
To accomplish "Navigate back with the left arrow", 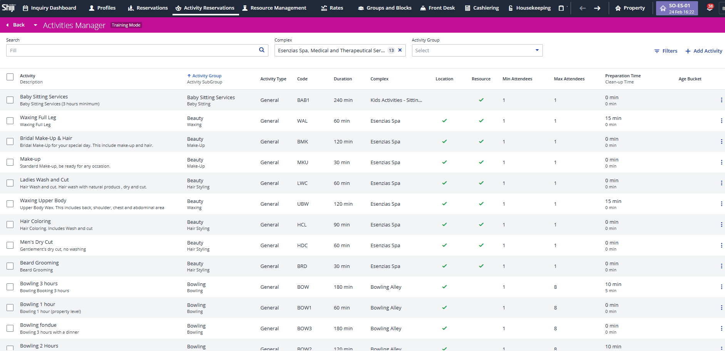I will point(583,8).
